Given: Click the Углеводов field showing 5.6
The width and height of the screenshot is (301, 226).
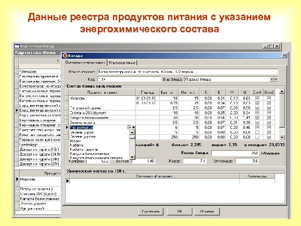Looking at the screenshot, I should [x=247, y=161].
